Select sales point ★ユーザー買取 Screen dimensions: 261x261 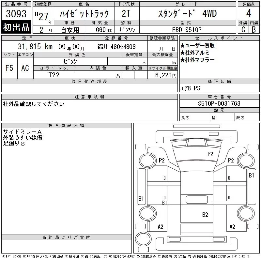coord(197,46)
